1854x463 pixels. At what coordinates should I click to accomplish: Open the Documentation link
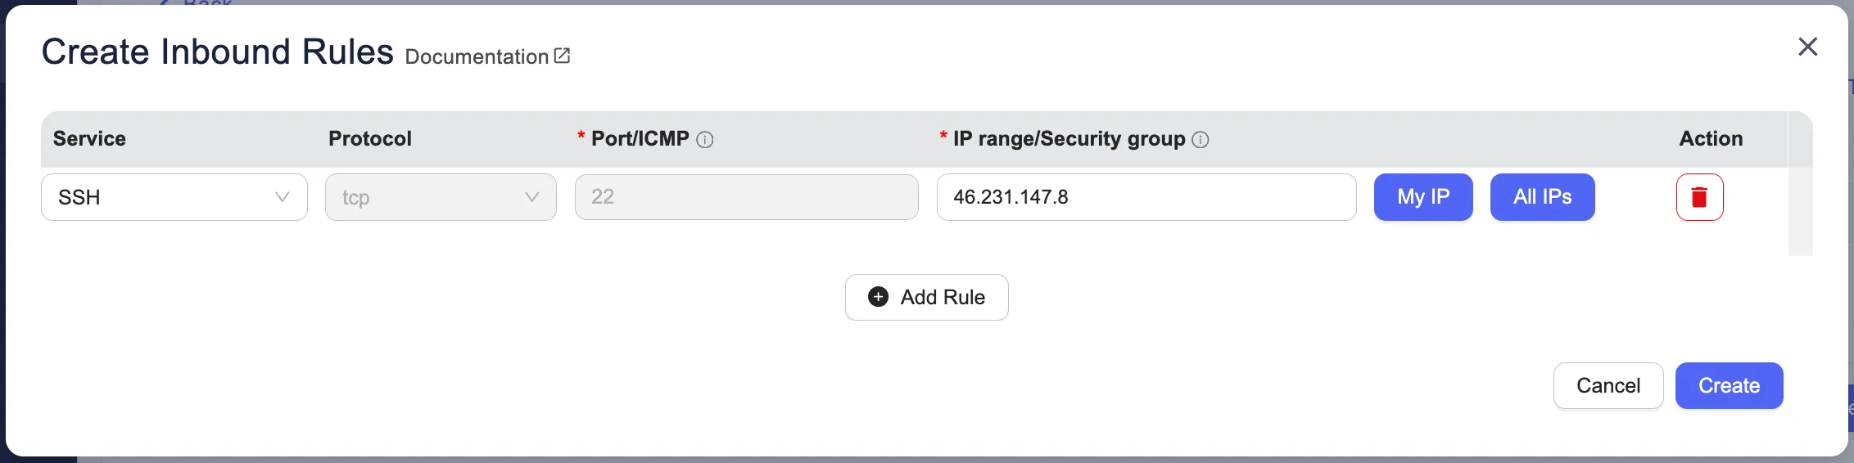point(477,56)
